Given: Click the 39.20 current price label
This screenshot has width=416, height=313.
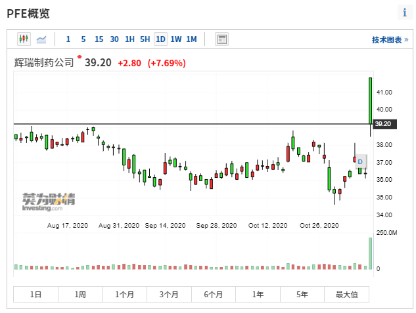Looking at the screenshot, I should click(x=382, y=123).
